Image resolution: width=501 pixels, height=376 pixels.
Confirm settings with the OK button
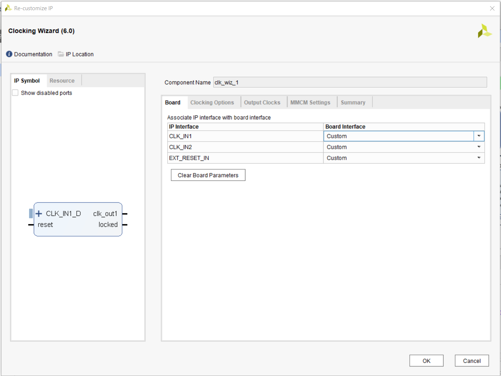click(426, 360)
